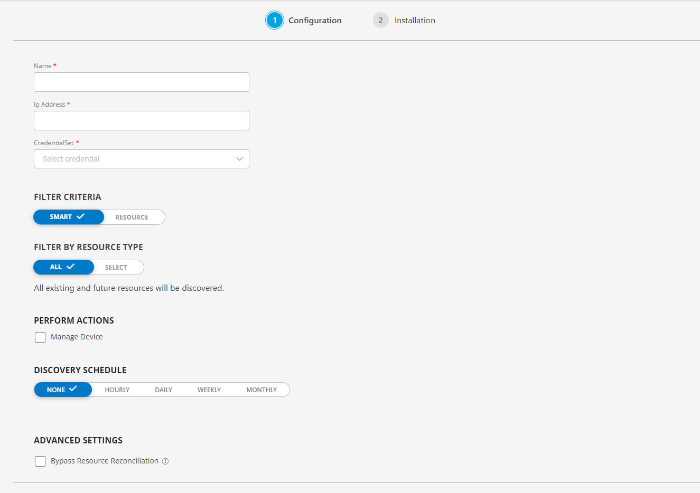Screen dimensions: 700x493
Task: Enable the Manage Device checkbox
Action: (x=40, y=337)
